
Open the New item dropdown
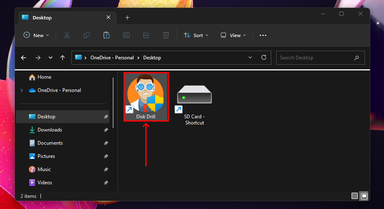coord(36,35)
